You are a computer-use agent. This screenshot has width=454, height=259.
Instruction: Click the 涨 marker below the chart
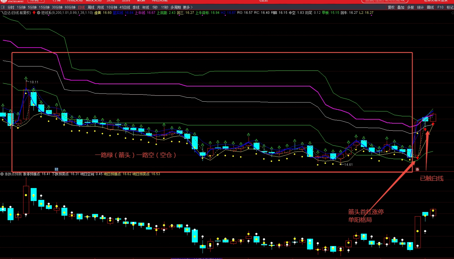click(417, 169)
